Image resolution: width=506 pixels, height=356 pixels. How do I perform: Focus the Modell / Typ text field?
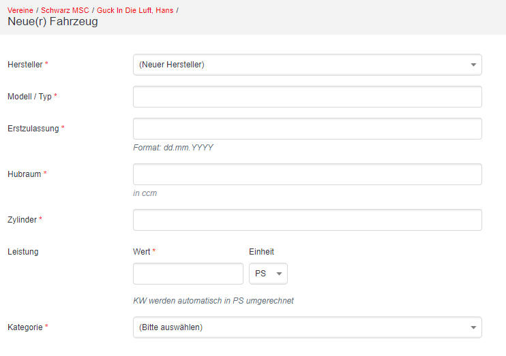click(307, 97)
